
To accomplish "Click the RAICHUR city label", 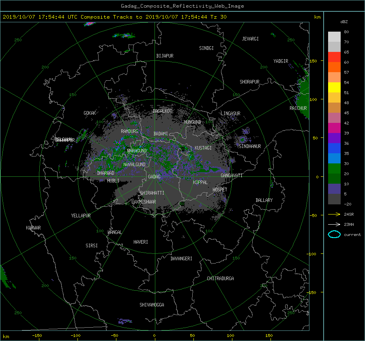I will tap(298, 108).
